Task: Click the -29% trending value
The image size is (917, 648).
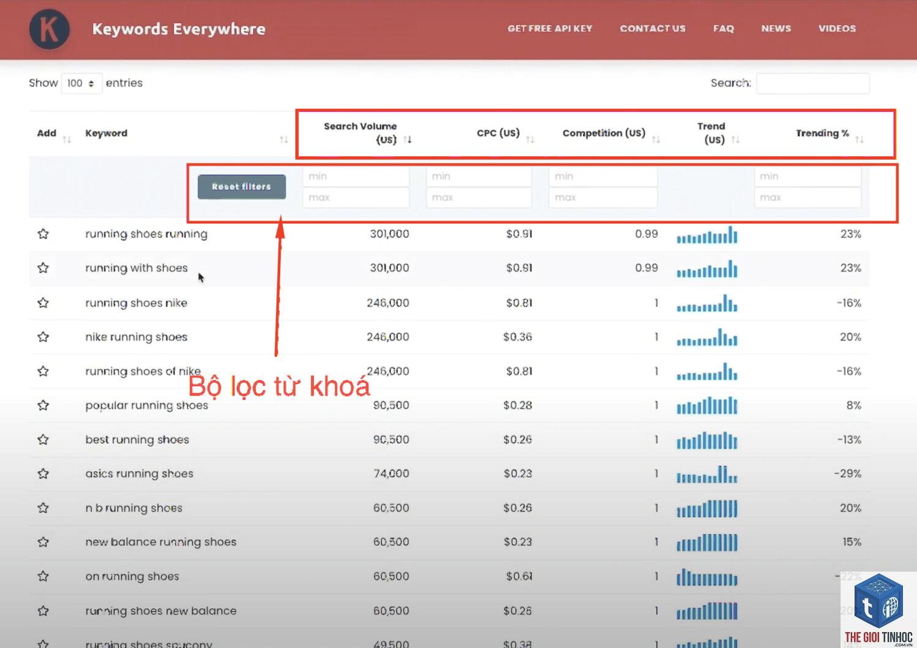Action: tap(848, 473)
